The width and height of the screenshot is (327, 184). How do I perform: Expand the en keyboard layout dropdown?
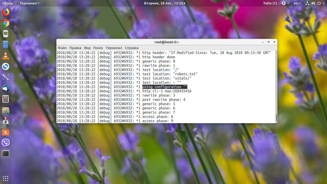pos(297,3)
